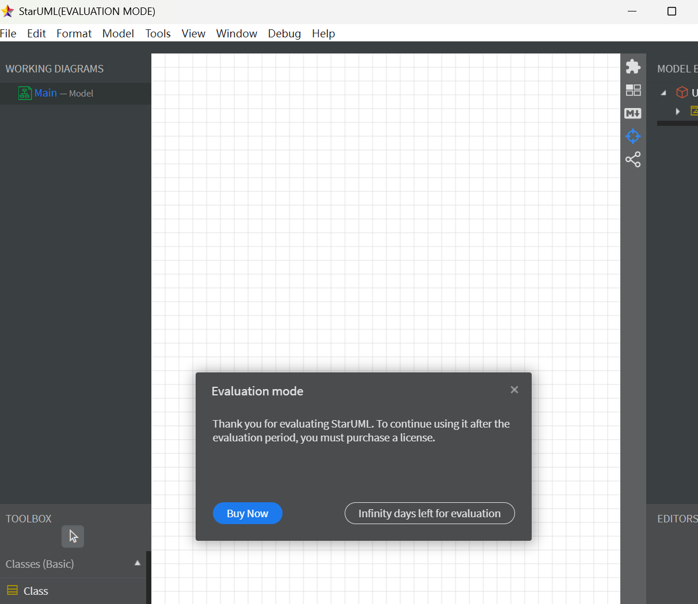The height and width of the screenshot is (604, 698).
Task: Collapse the root project tree node
Action: (x=663, y=93)
